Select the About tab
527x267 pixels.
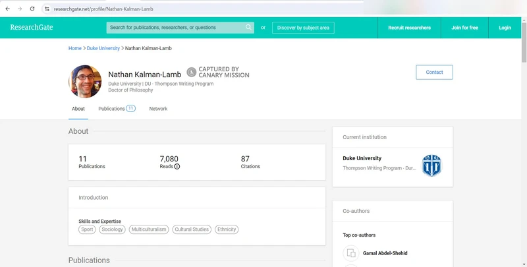coord(78,109)
